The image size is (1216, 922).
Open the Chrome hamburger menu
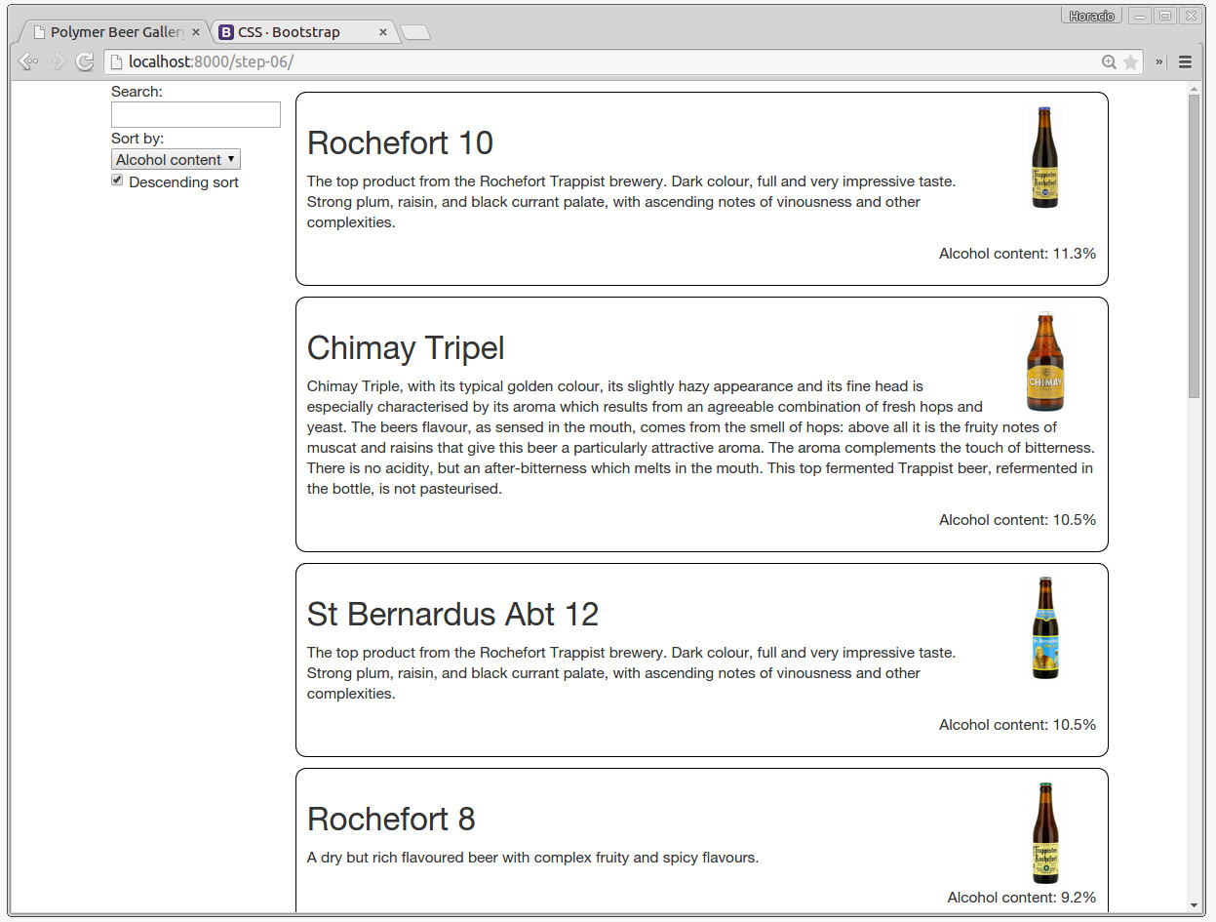pos(1186,62)
